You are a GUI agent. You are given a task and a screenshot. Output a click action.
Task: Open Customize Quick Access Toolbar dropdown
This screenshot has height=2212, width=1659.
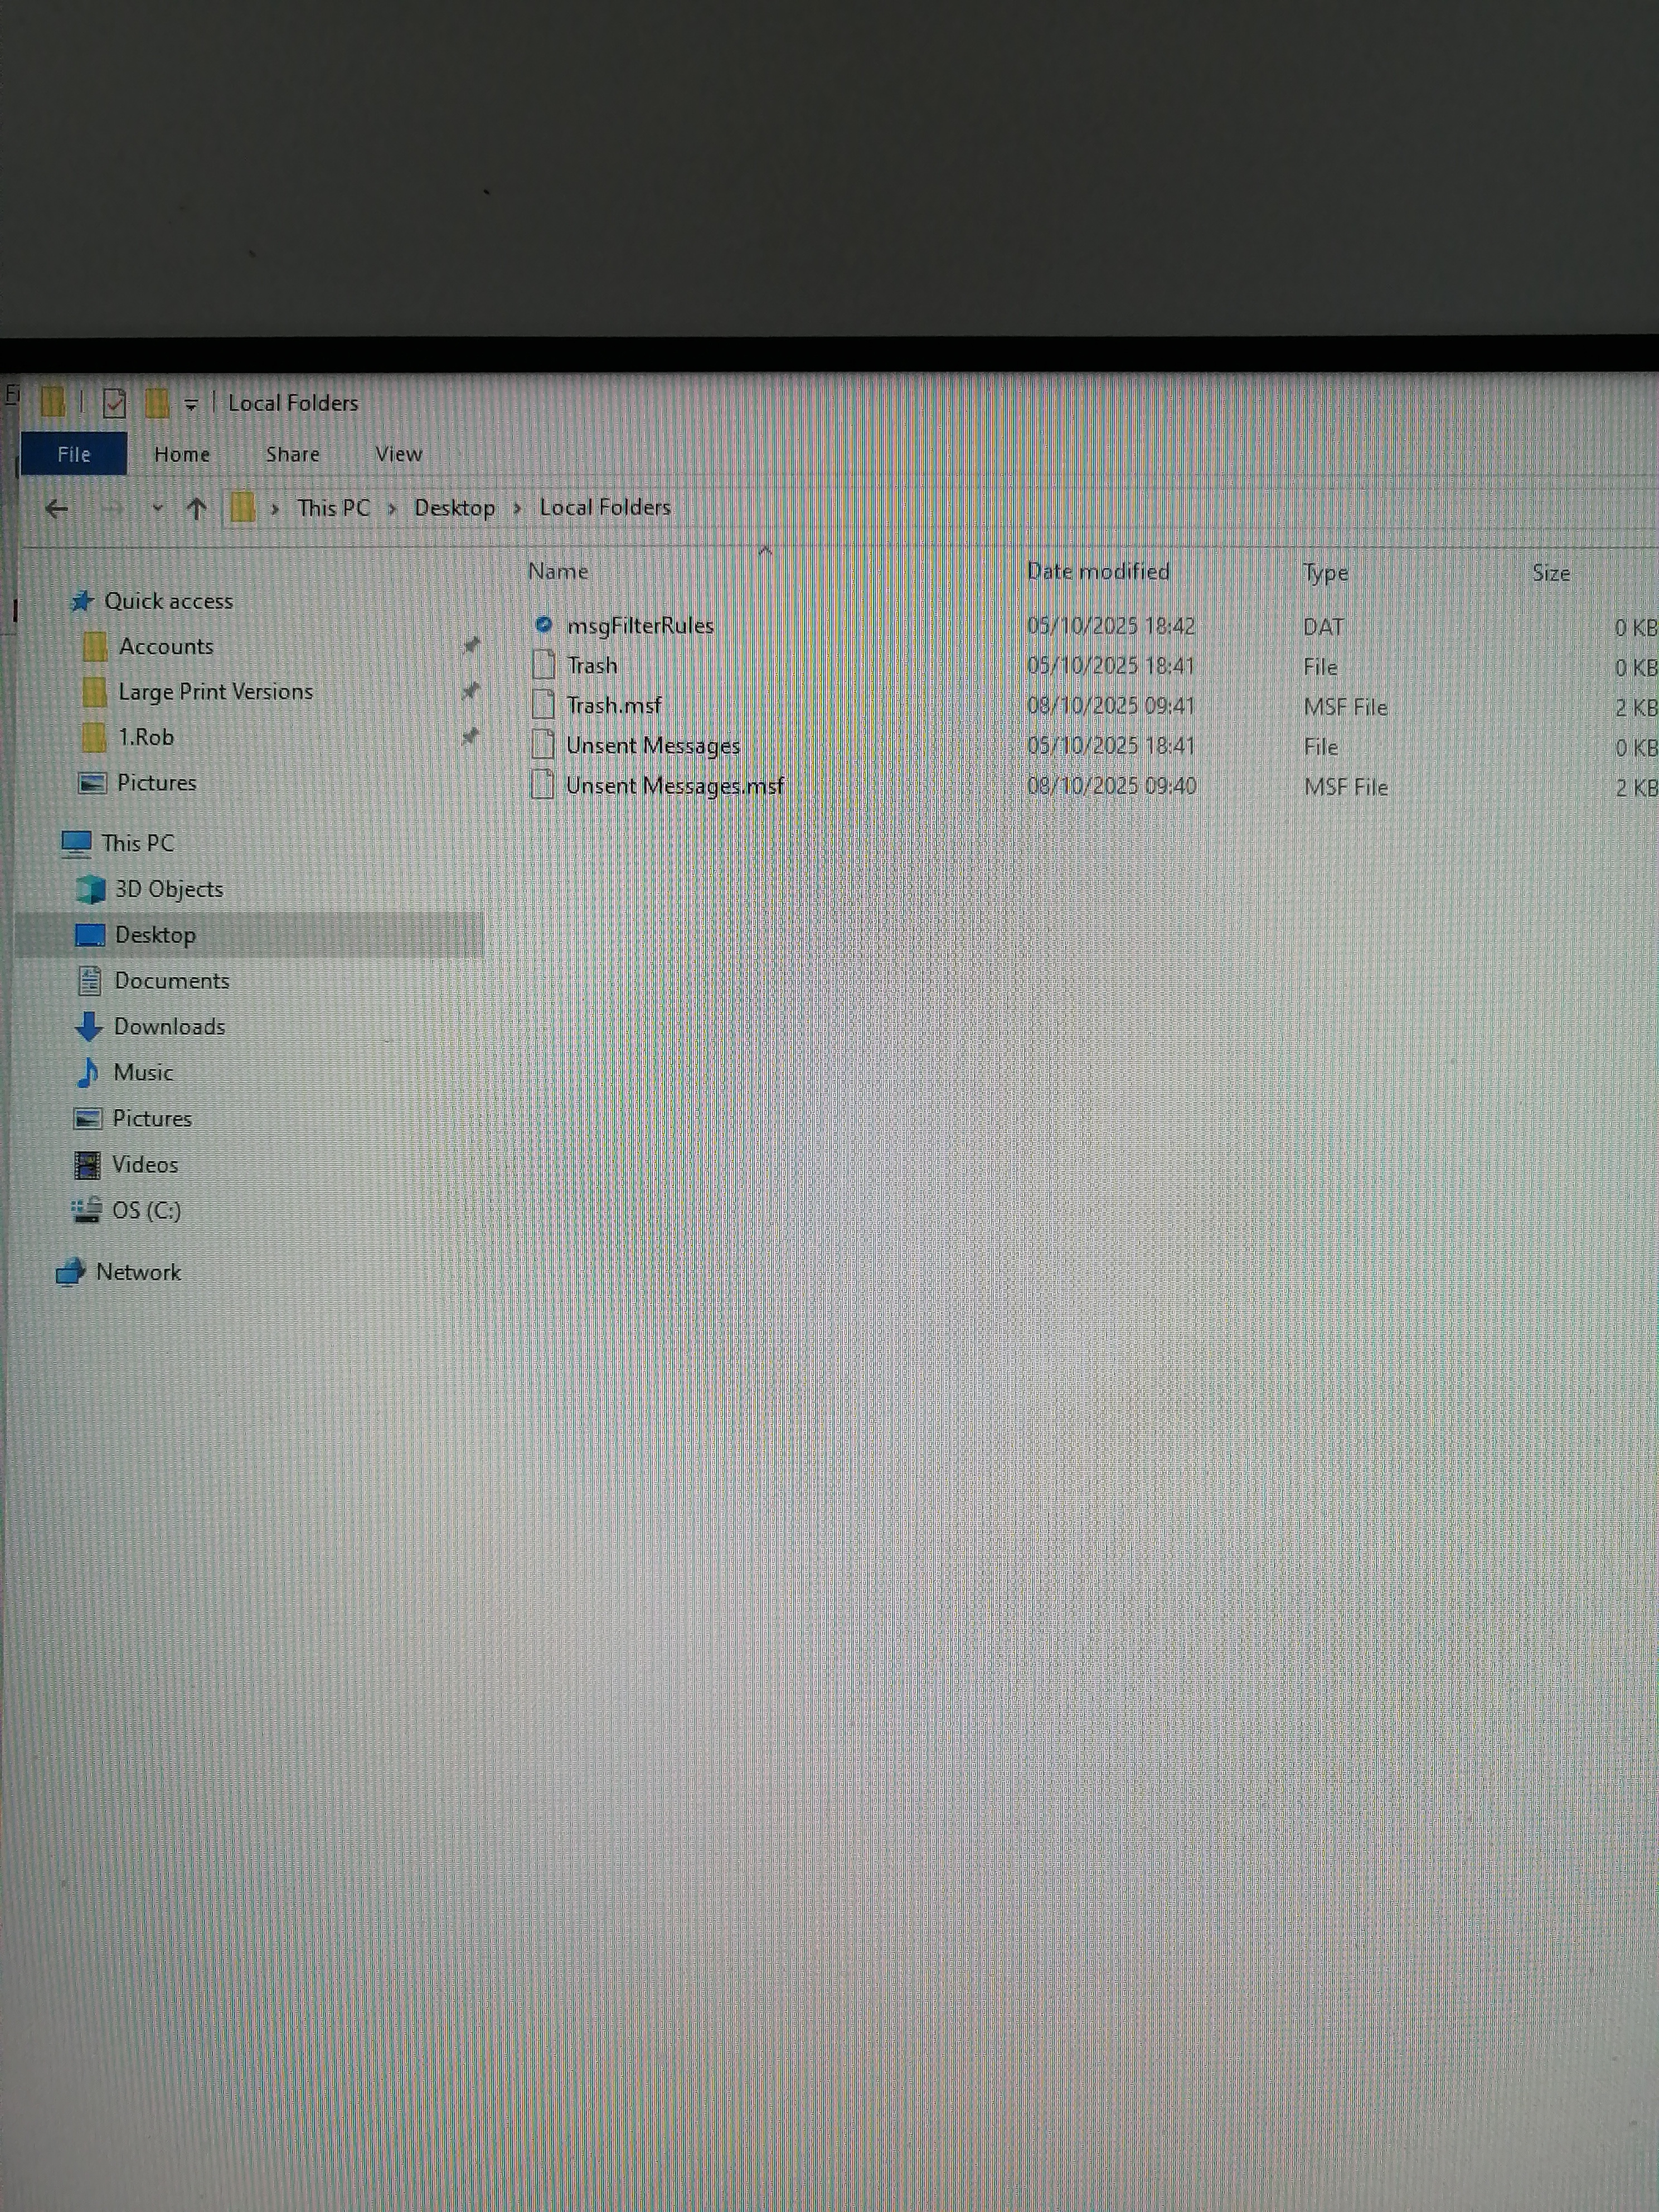coord(190,404)
